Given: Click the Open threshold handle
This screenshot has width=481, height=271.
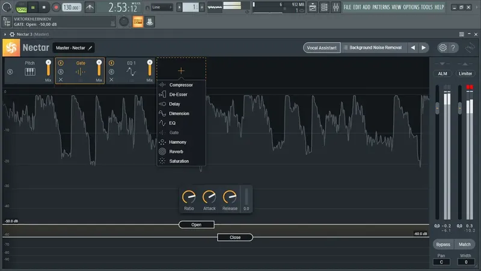Looking at the screenshot, I should (197, 225).
